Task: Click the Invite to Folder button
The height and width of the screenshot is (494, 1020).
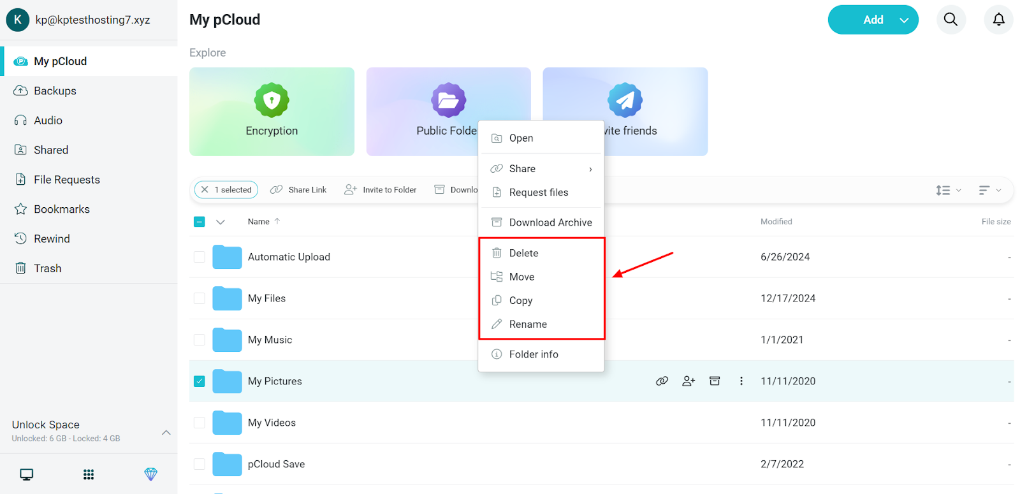Action: click(x=381, y=190)
